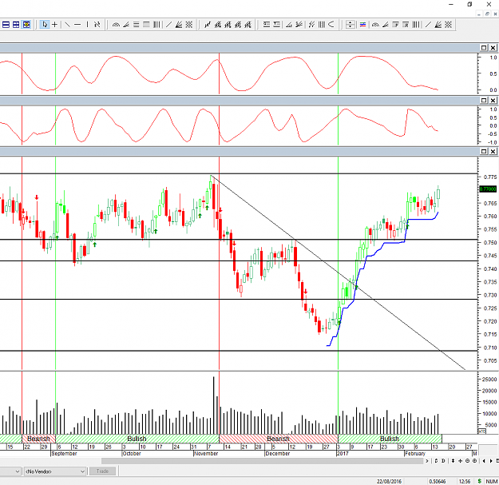This screenshot has width=499, height=485.
Task: Click the red and blue lines icon
Action: point(362,25)
